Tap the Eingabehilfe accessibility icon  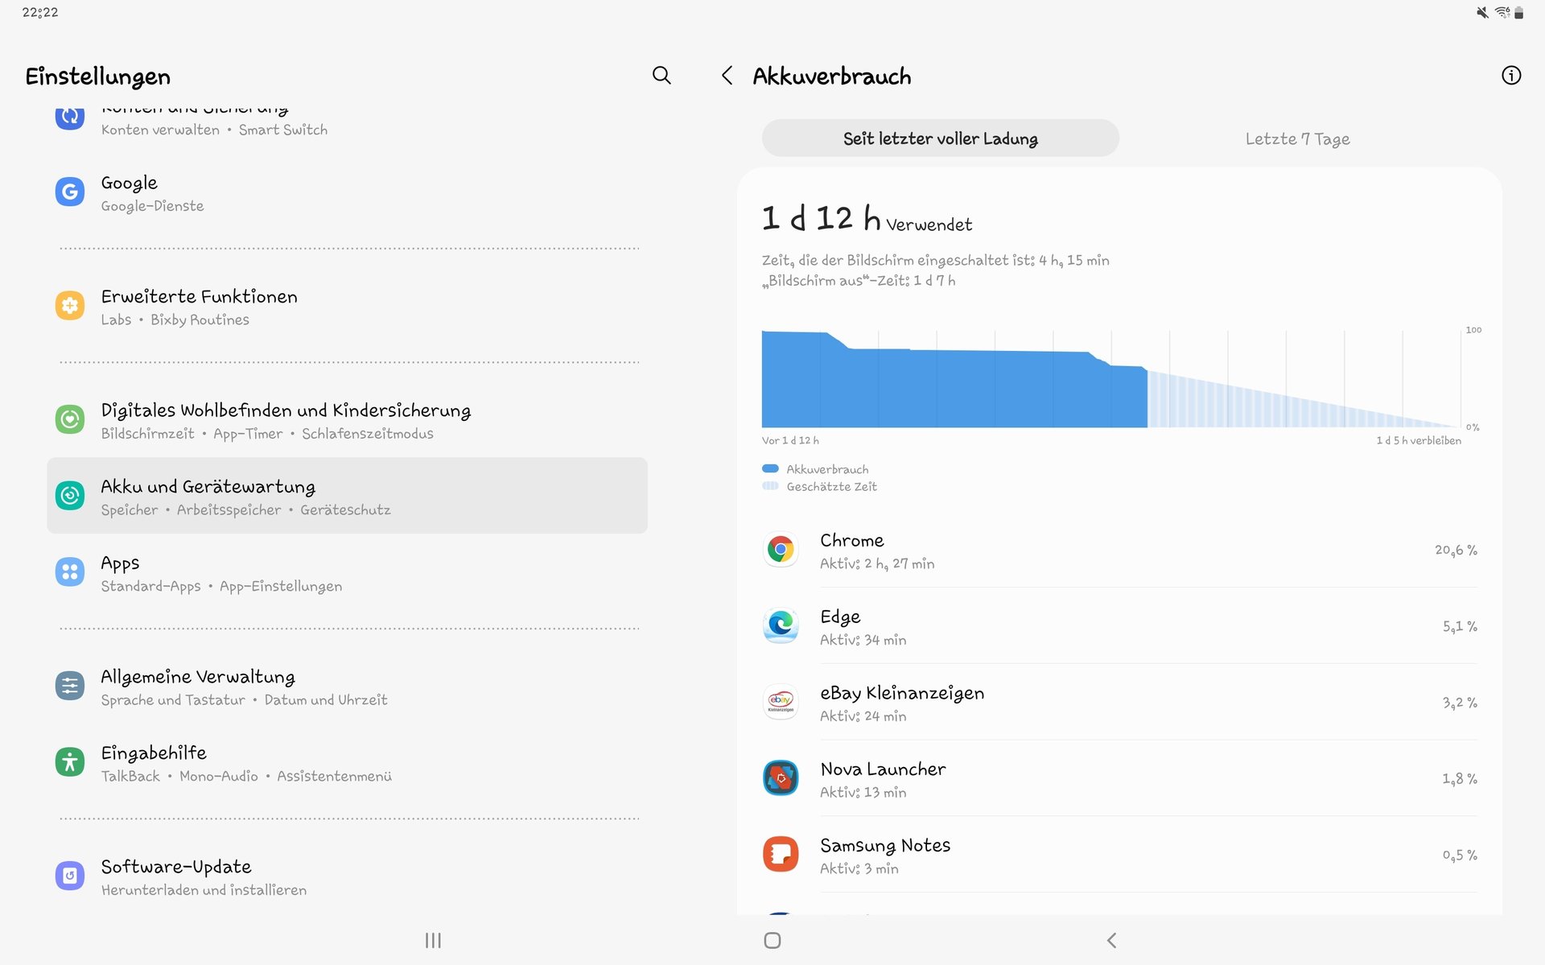coord(70,762)
